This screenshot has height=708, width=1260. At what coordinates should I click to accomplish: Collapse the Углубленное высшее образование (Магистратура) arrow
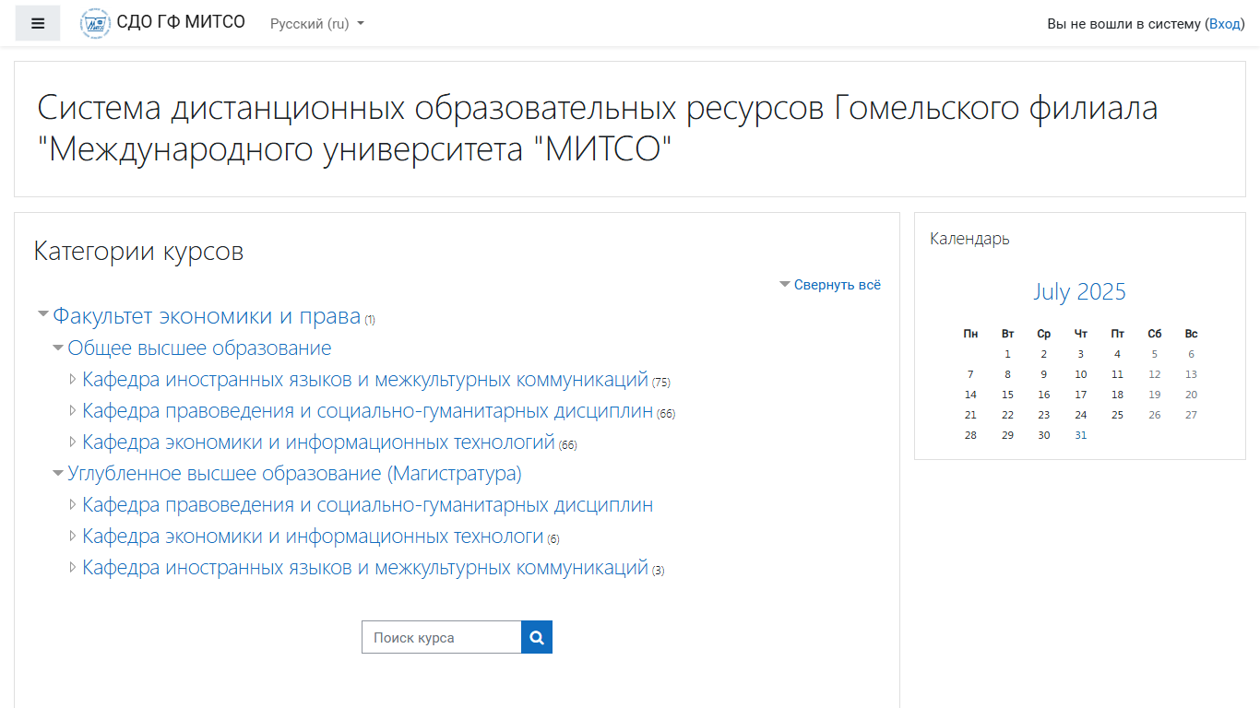58,473
